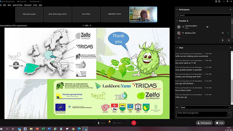Image resolution: width=233 pixels, height=131 pixels.
Task: Zoom out shared content with minus button
Action: (x=83, y=25)
